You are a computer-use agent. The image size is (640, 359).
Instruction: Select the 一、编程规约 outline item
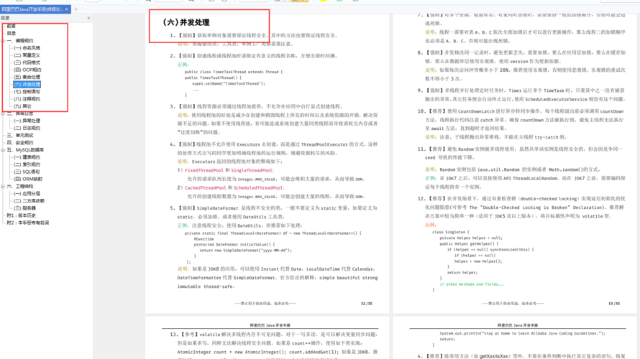click(x=20, y=41)
